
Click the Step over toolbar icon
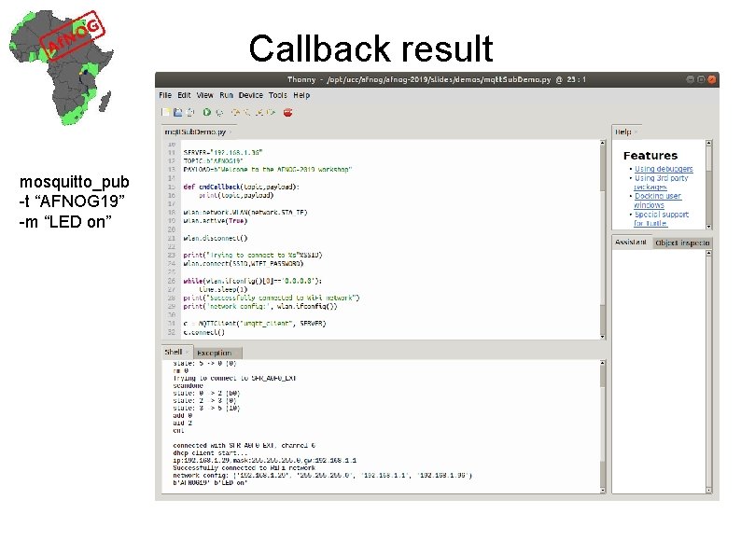235,113
